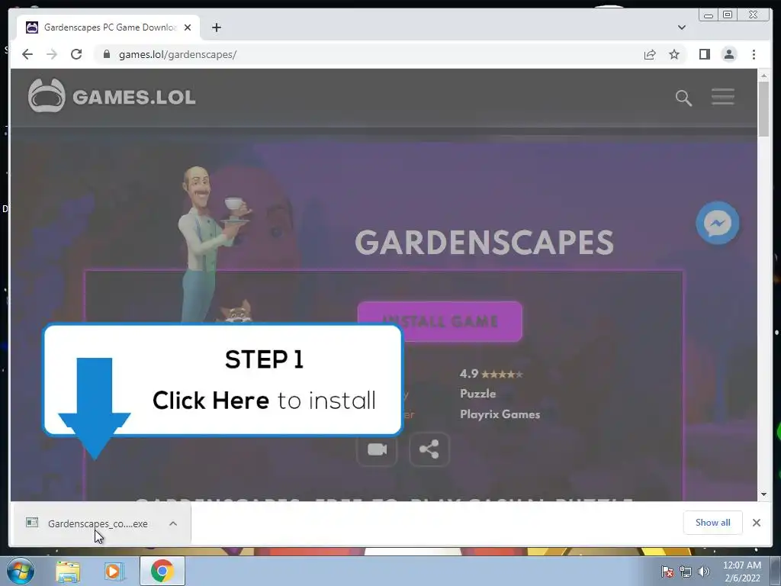Click the address bar URL games.lol/gardenscapes
The width and height of the screenshot is (781, 586).
177,54
